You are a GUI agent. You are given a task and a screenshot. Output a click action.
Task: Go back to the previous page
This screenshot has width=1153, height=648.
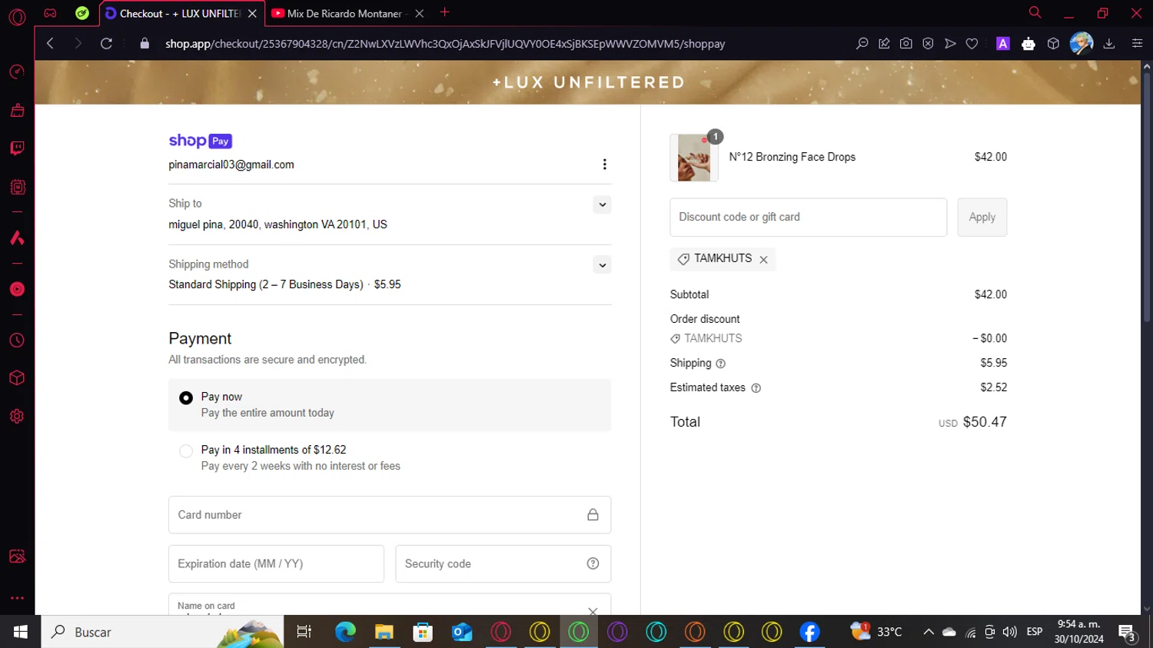(50, 44)
